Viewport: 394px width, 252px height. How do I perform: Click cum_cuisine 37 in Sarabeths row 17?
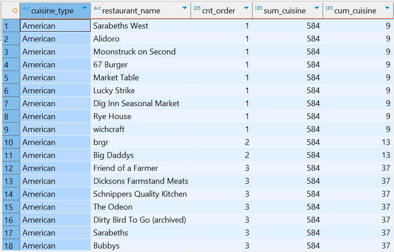(358, 233)
